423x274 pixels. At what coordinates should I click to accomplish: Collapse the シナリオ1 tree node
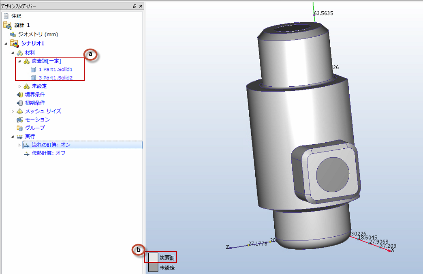pyautogui.click(x=6, y=43)
